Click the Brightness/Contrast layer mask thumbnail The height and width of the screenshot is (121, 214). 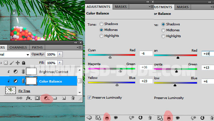pos(31,71)
